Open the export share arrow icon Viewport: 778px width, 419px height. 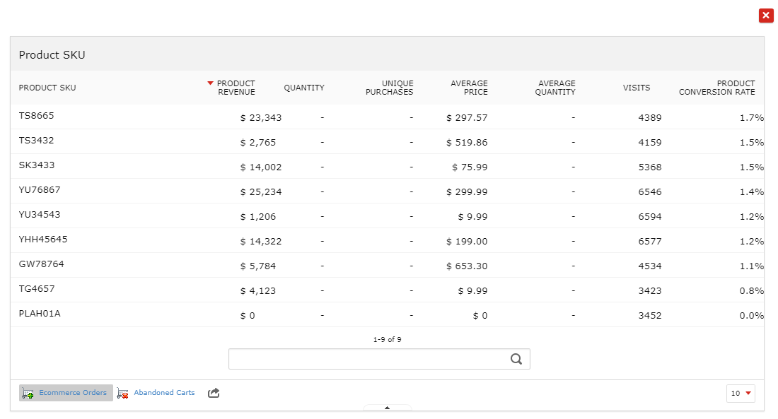(x=214, y=394)
